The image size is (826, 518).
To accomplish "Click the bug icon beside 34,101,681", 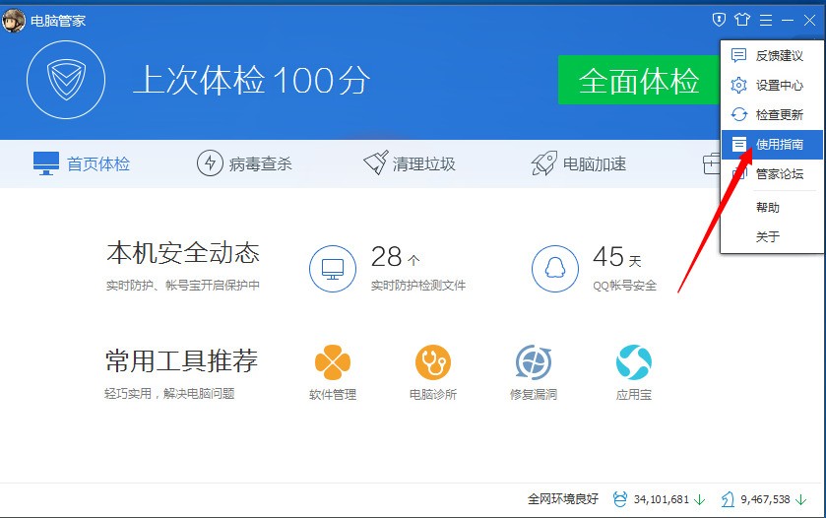I will (620, 499).
